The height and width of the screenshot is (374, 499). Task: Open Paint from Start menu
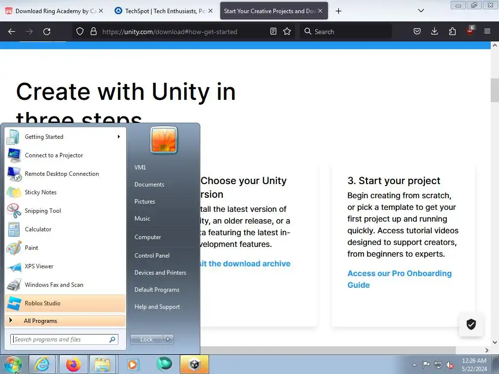tap(65, 248)
